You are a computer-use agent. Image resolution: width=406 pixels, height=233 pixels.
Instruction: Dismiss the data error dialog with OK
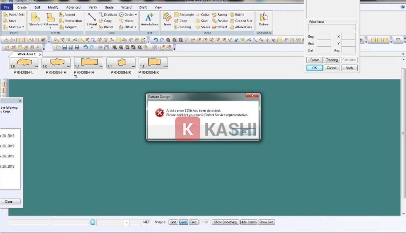(x=244, y=132)
